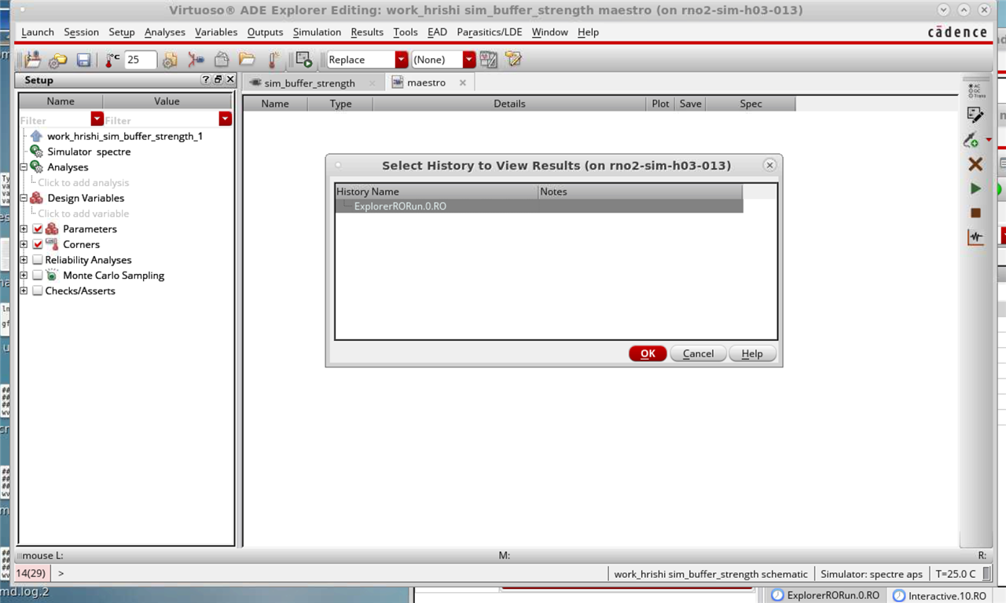The height and width of the screenshot is (603, 1006).
Task: Click the first toolbar icon to load setup state
Action: pos(32,60)
